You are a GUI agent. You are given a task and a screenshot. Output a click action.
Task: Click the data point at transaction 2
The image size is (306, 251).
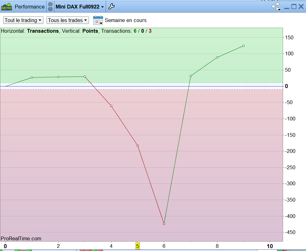[x=58, y=77]
